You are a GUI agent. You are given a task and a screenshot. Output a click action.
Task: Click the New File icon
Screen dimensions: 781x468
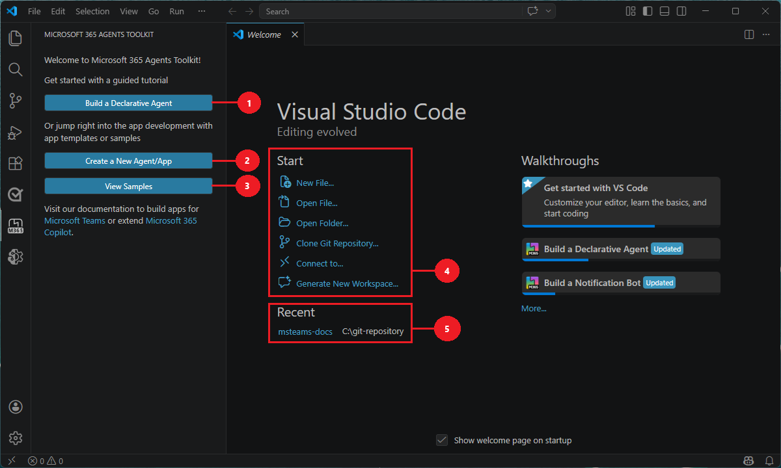click(284, 182)
